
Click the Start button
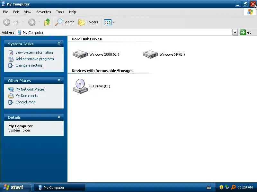coord(15,187)
